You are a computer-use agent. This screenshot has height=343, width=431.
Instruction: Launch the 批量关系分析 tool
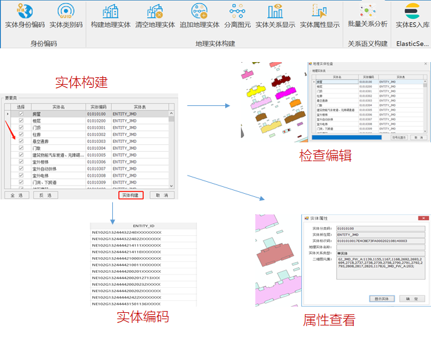tap(368, 11)
